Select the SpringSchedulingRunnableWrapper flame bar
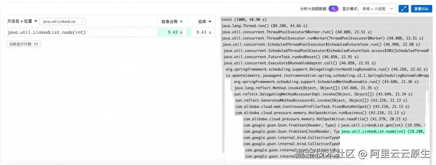The image size is (436, 165). [327, 75]
